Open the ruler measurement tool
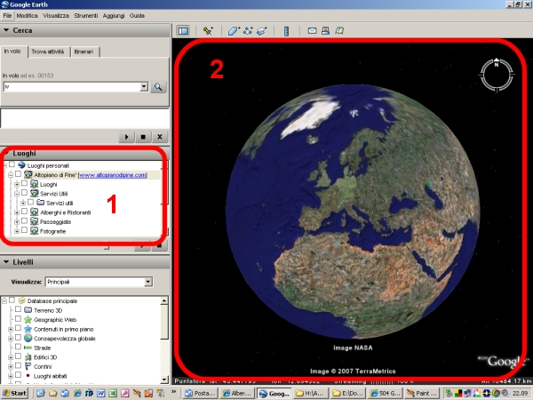533x400 pixels. 286,31
